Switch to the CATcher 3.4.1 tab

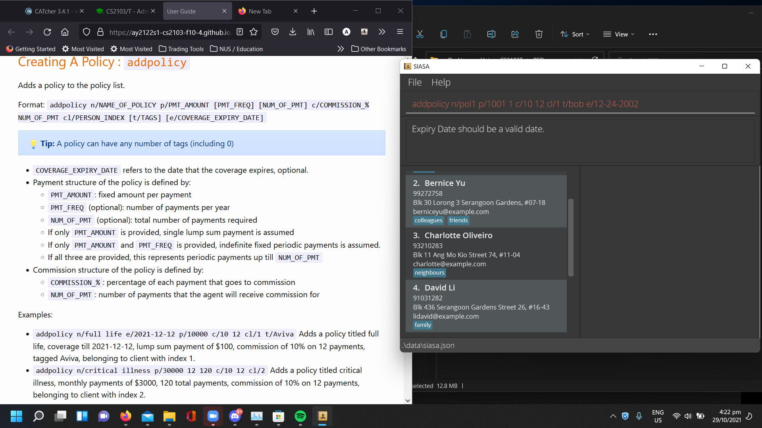coord(54,11)
